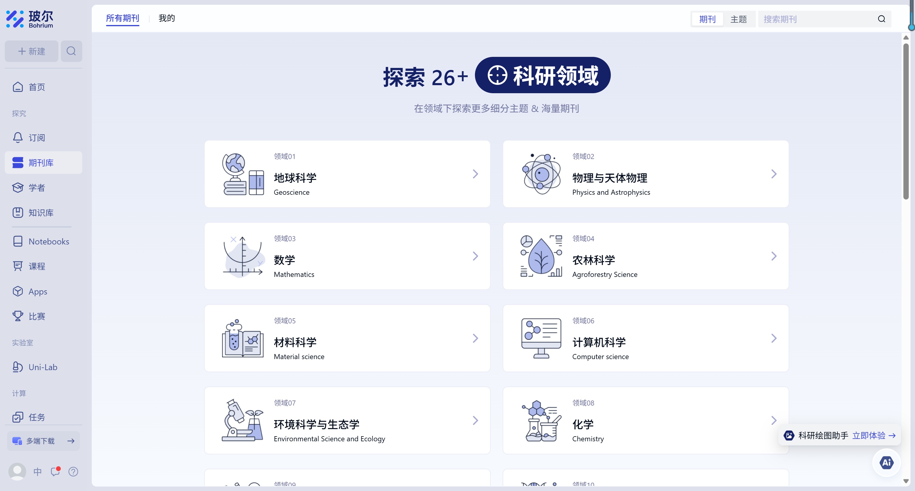Select the 所有期刊 tab
Image resolution: width=915 pixels, height=491 pixels.
pyautogui.click(x=122, y=18)
